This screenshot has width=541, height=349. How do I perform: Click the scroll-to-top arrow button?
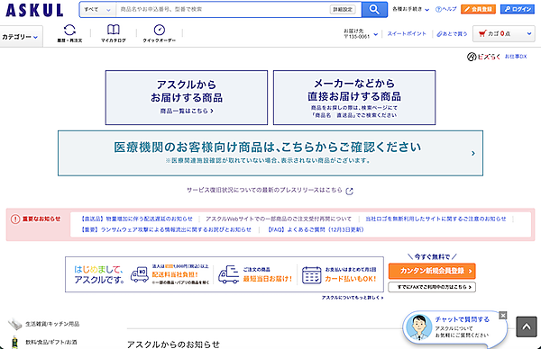point(527,327)
